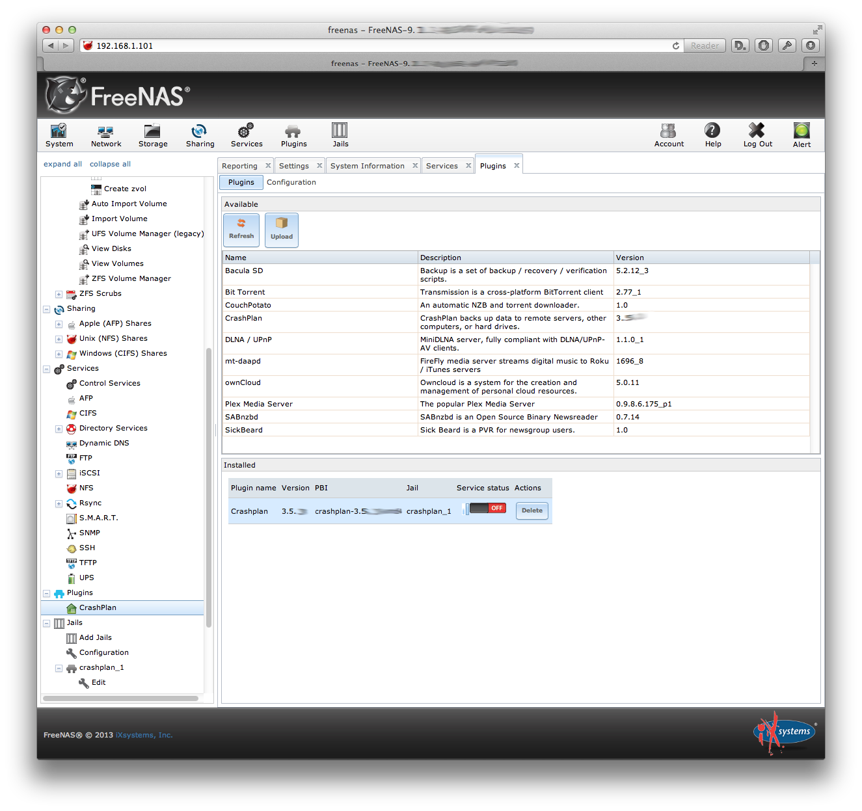Click the FreeNAS logo
Screen dimensions: 862x811
(118, 95)
